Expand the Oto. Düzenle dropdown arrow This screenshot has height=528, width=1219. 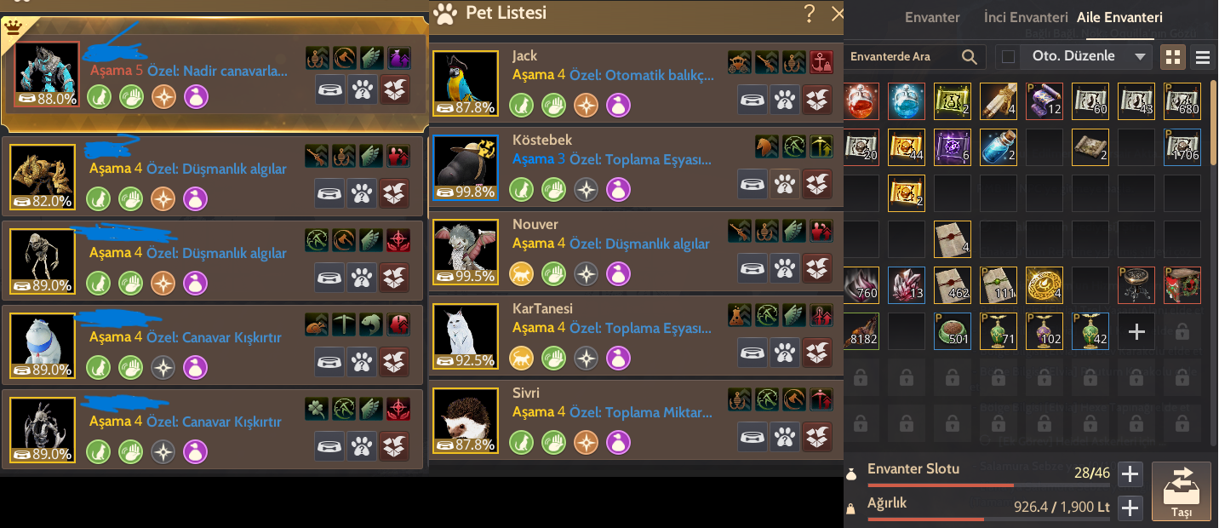pyautogui.click(x=1141, y=57)
